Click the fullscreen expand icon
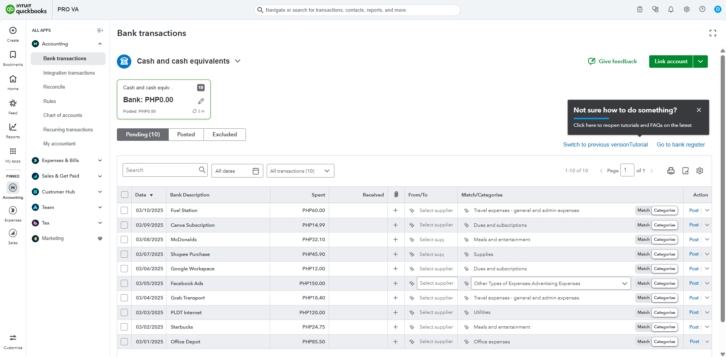 (713, 33)
